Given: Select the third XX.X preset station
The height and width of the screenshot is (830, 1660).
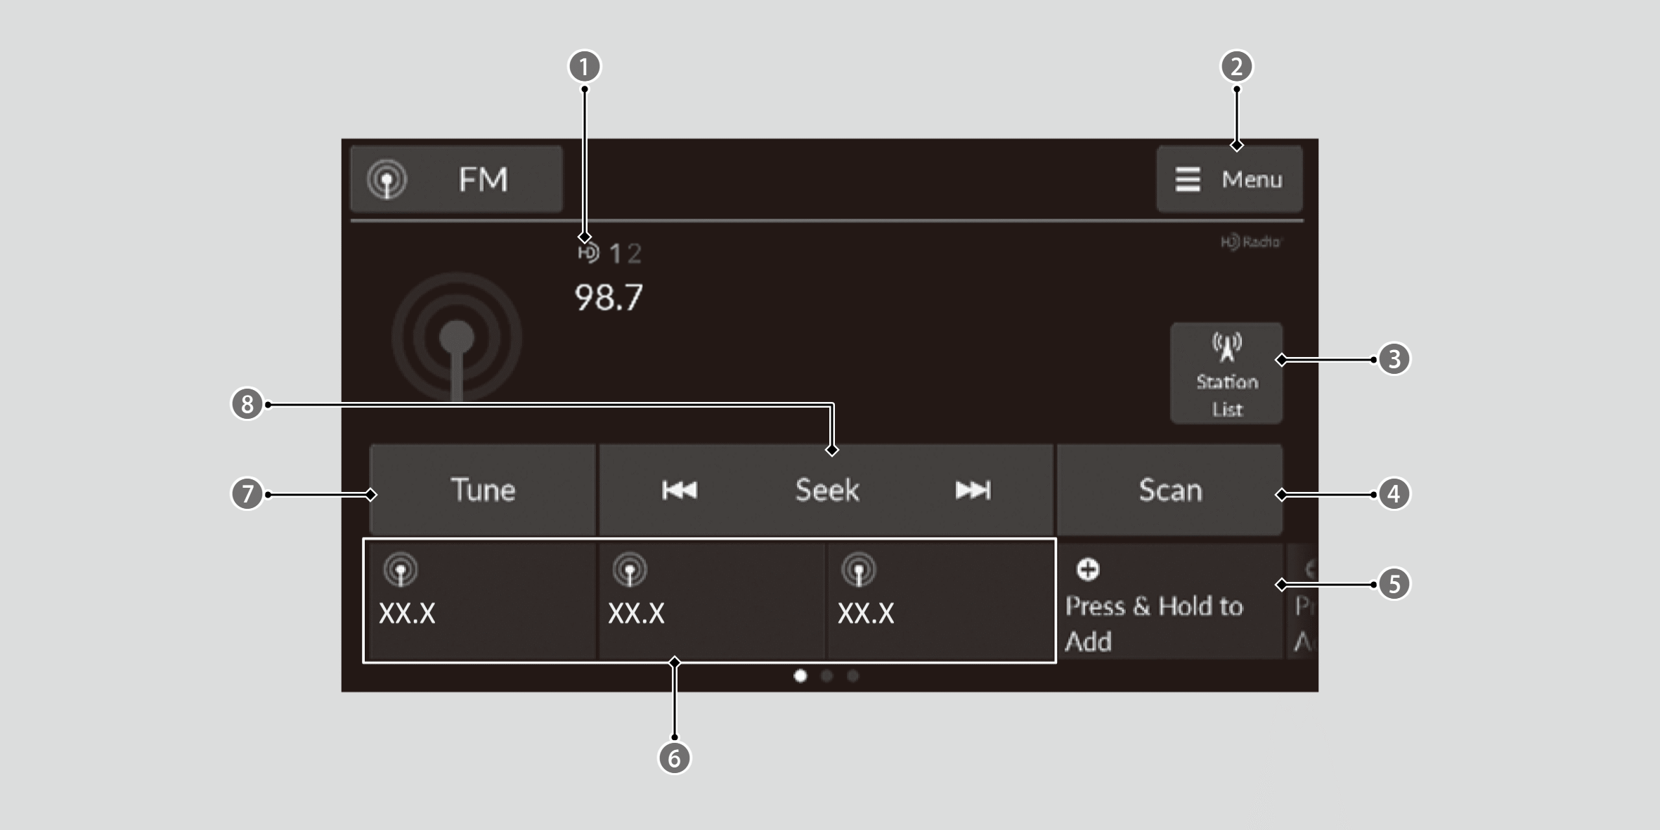Looking at the screenshot, I should click(940, 601).
